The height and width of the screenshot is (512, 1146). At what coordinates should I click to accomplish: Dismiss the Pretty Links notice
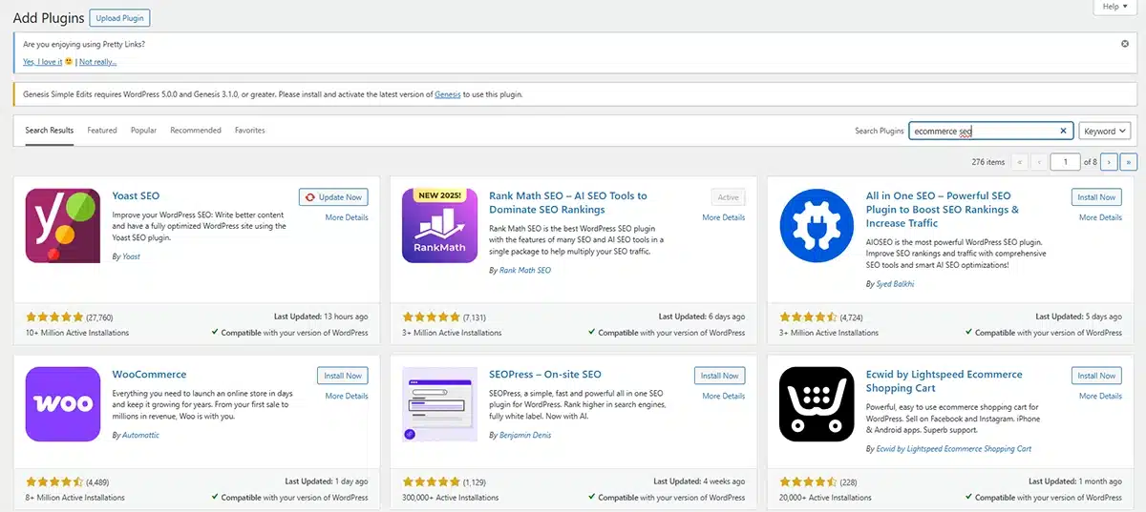tap(1124, 44)
